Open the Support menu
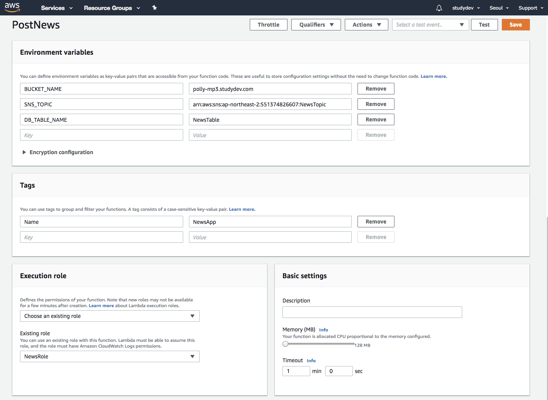548x400 pixels. pyautogui.click(x=531, y=8)
